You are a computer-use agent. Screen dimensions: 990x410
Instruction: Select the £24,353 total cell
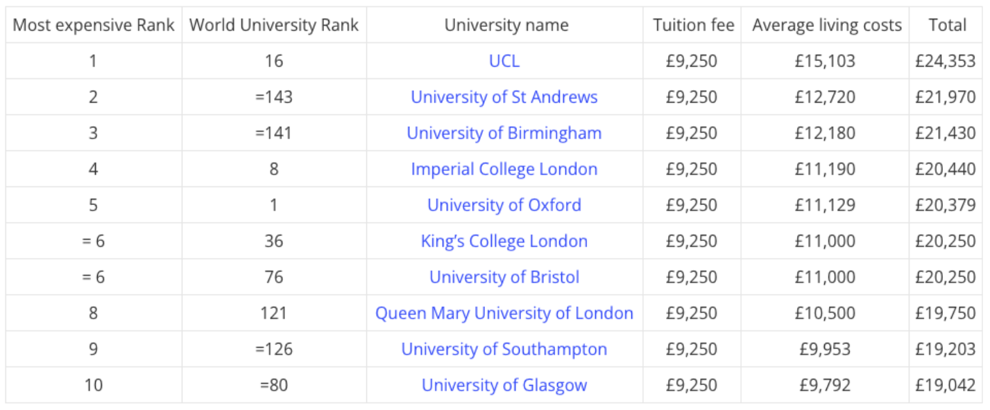point(946,61)
